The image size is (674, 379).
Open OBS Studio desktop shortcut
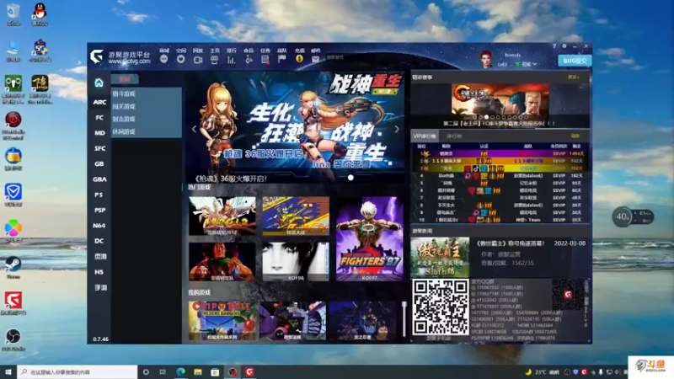click(x=13, y=340)
